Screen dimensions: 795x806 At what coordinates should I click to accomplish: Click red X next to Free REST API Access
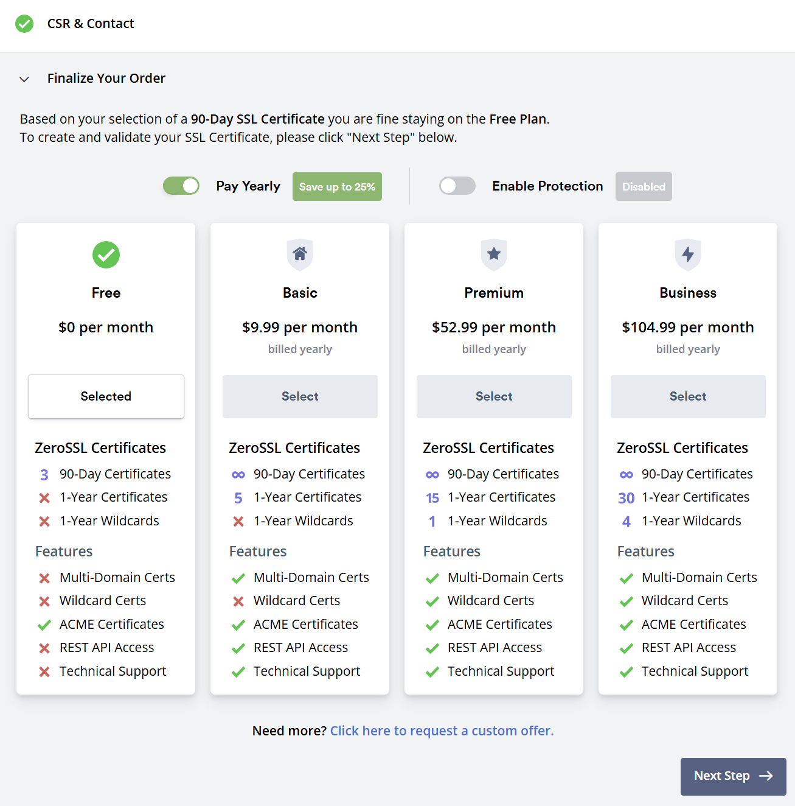44,648
